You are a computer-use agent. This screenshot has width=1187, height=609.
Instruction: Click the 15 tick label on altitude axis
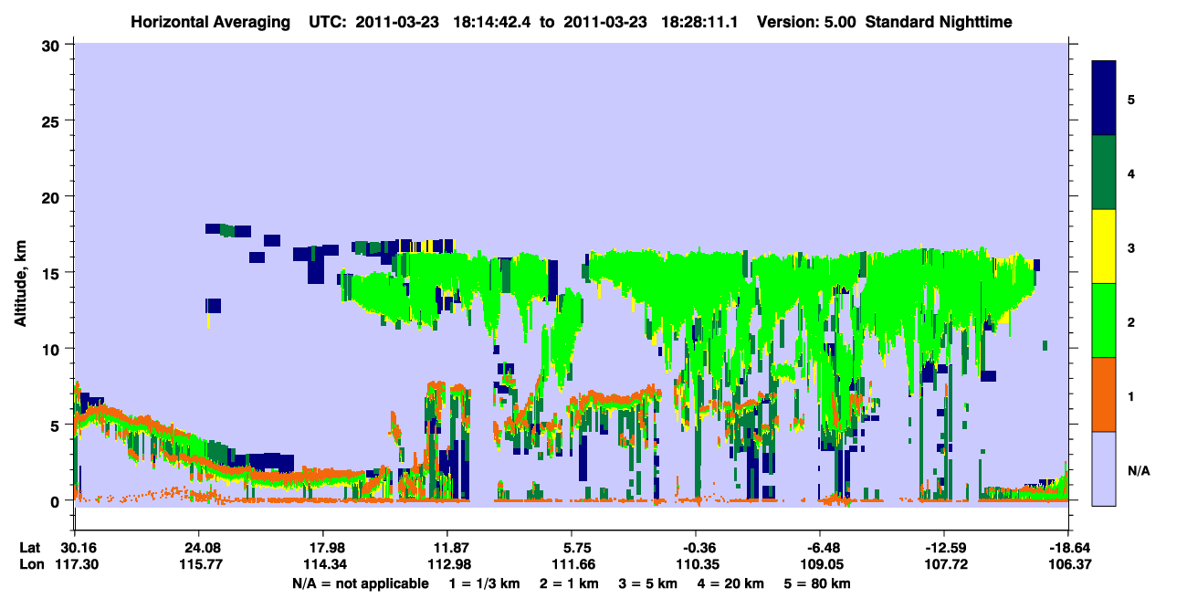pos(53,272)
